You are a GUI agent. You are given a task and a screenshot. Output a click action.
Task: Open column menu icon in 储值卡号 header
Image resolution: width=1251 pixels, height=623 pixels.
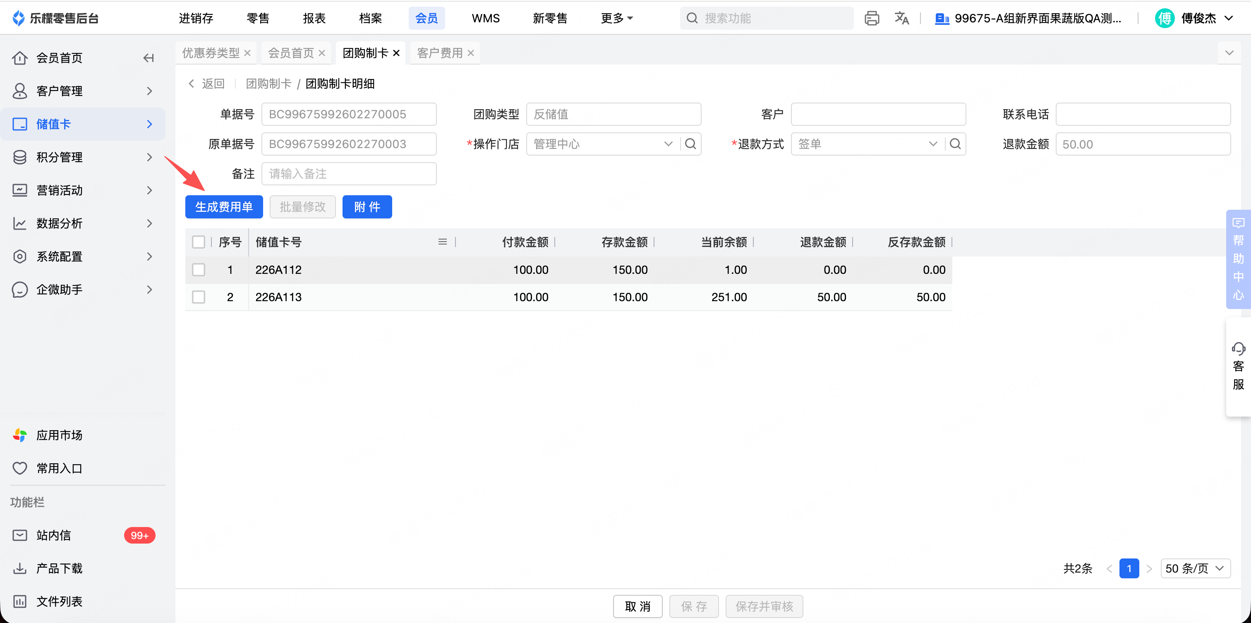(x=442, y=242)
